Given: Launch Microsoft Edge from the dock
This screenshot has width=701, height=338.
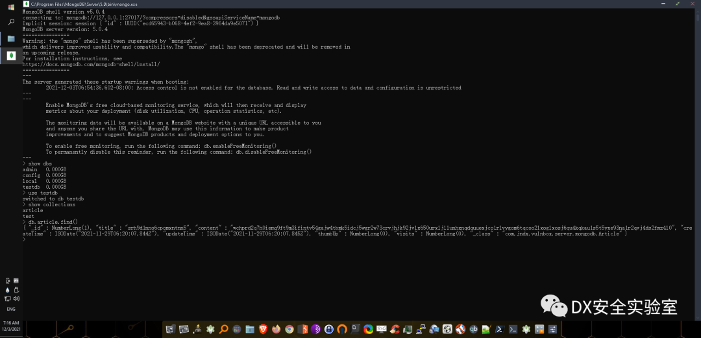Looking at the screenshot, I should [x=369, y=330].
